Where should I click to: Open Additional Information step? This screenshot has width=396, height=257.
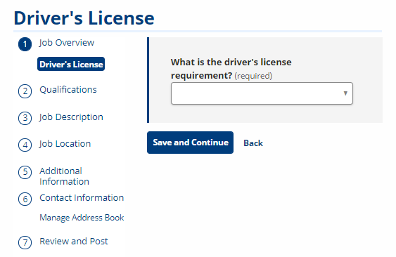[64, 176]
